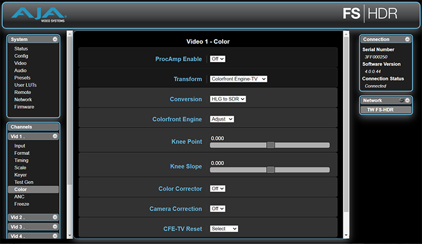Open the ProcAmp Enable dropdown
This screenshot has height=244, width=422.
point(218,59)
